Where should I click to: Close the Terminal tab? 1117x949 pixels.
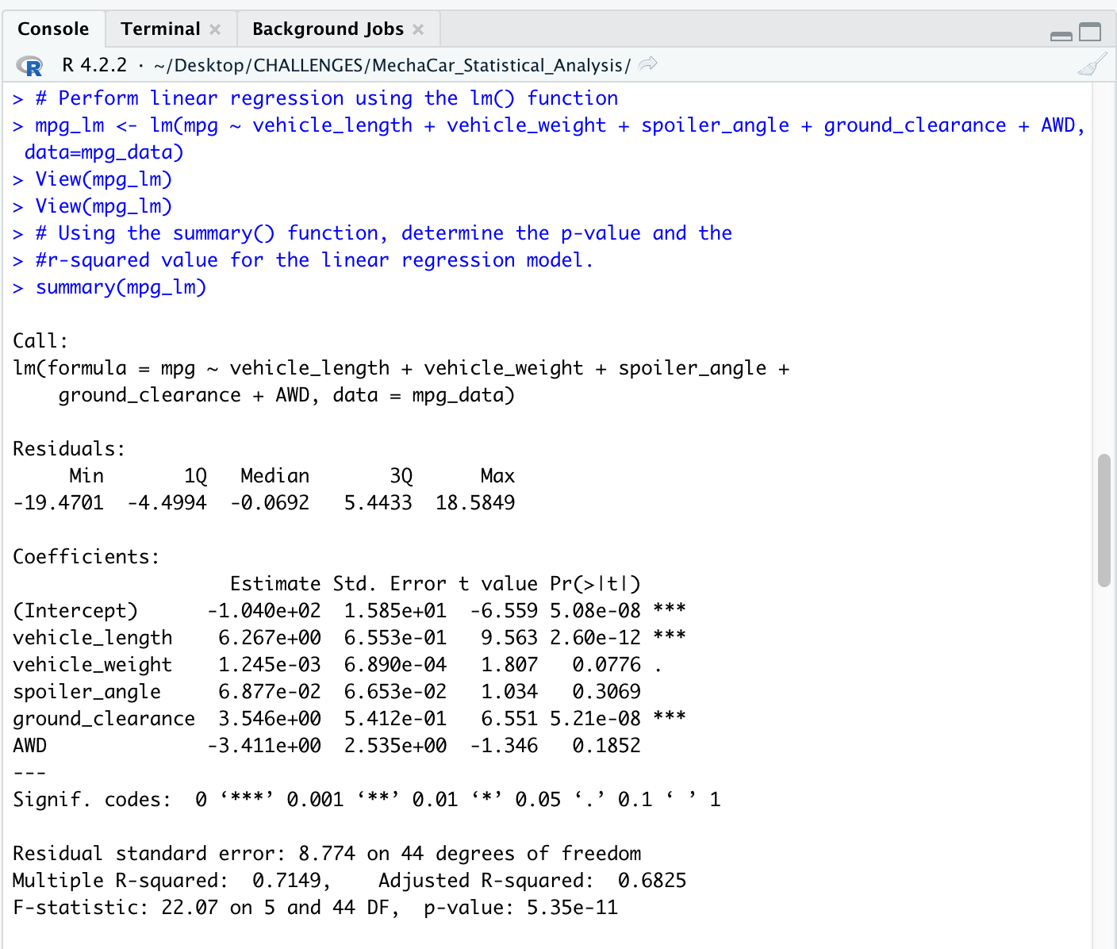click(x=213, y=28)
